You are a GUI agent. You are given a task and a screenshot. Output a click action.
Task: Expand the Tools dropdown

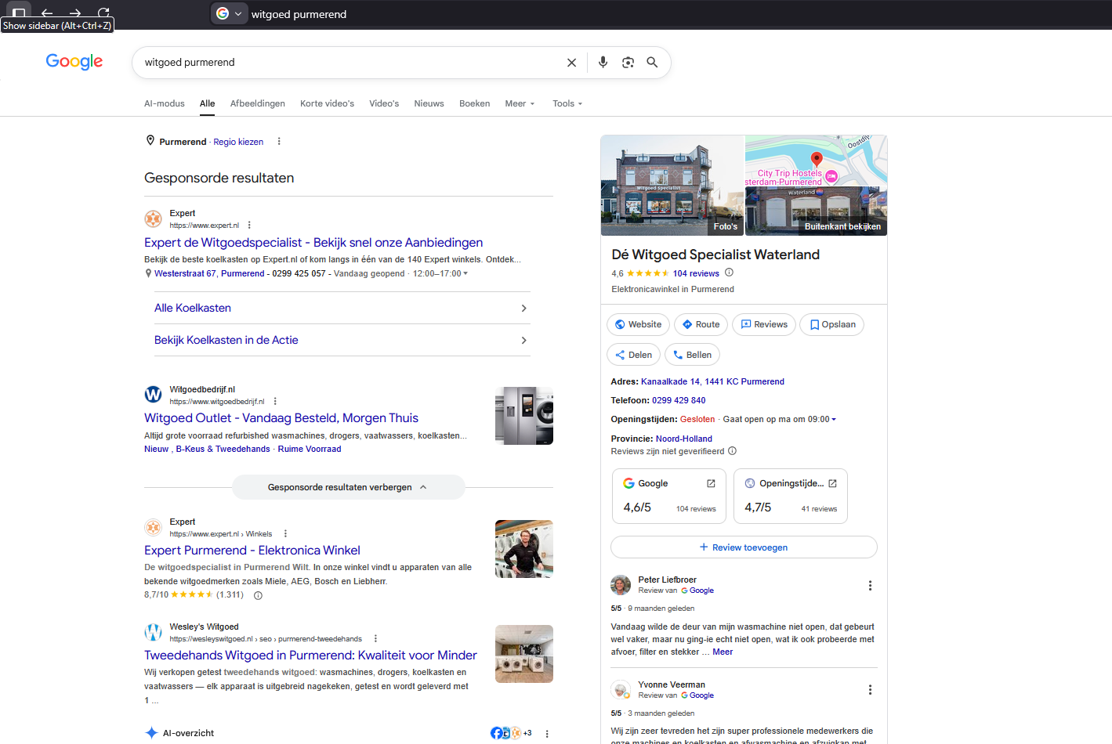[x=567, y=103]
